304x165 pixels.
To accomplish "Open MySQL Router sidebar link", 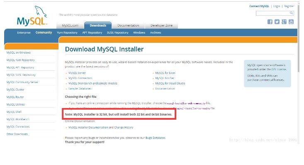I will 15,97.
